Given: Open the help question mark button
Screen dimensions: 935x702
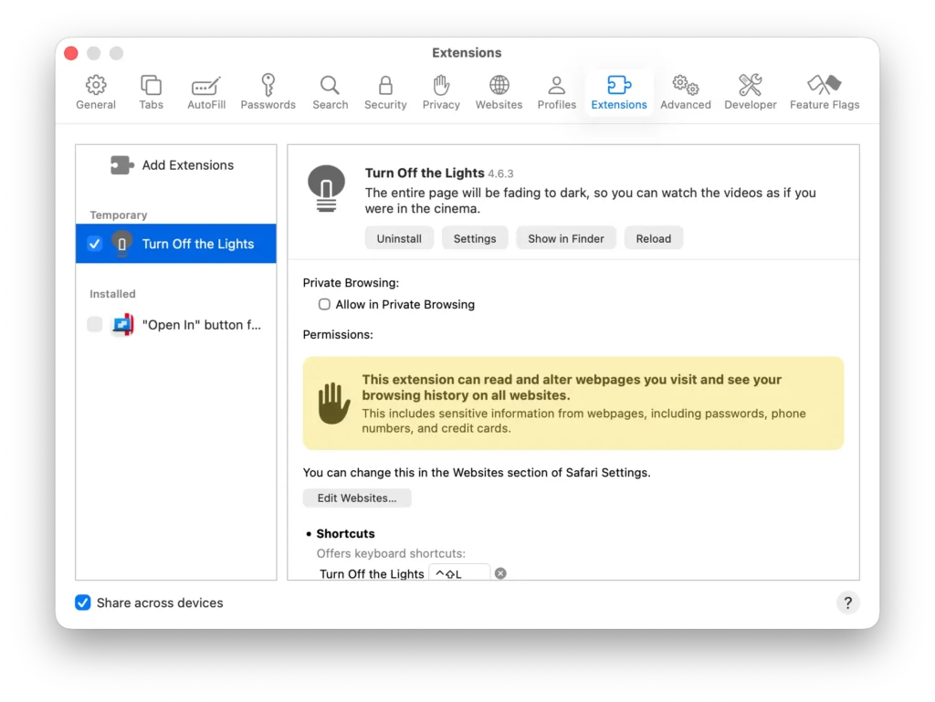Looking at the screenshot, I should tap(847, 602).
